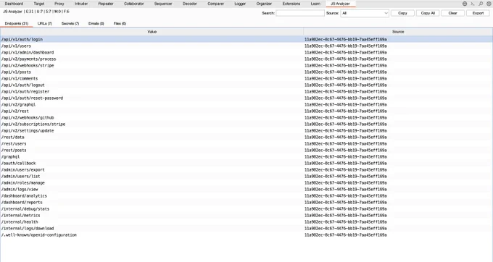This screenshot has height=262, width=493.
Task: Clear the results with the Clear button
Action: [452, 13]
